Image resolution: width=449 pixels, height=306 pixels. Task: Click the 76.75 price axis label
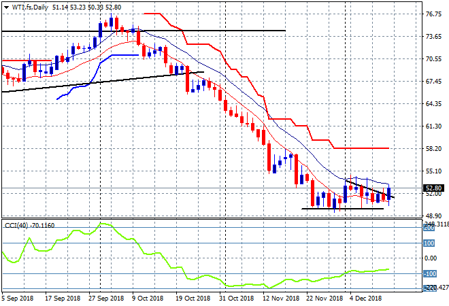(x=433, y=14)
